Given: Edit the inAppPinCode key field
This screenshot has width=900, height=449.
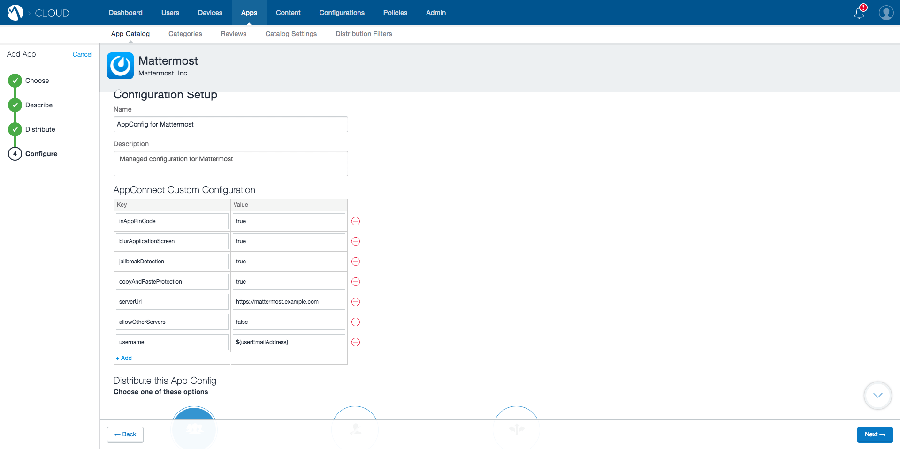Looking at the screenshot, I should 172,221.
